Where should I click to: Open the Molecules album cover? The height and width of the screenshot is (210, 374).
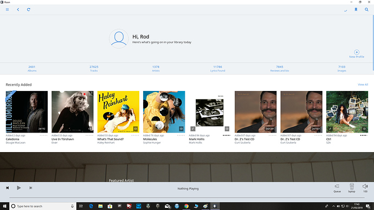click(164, 111)
